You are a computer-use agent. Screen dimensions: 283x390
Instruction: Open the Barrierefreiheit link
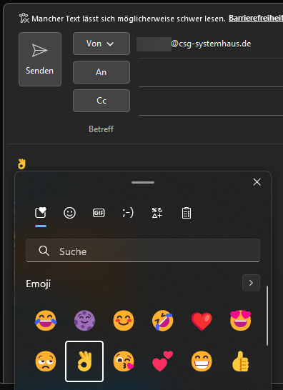256,18
